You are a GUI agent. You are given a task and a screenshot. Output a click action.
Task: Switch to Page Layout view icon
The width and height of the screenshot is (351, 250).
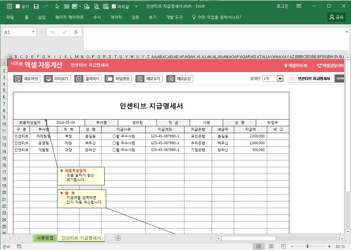tap(271, 246)
